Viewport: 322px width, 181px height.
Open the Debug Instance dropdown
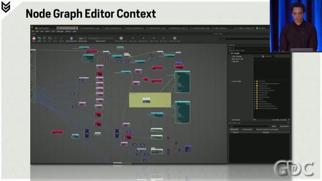pyautogui.click(x=101, y=38)
